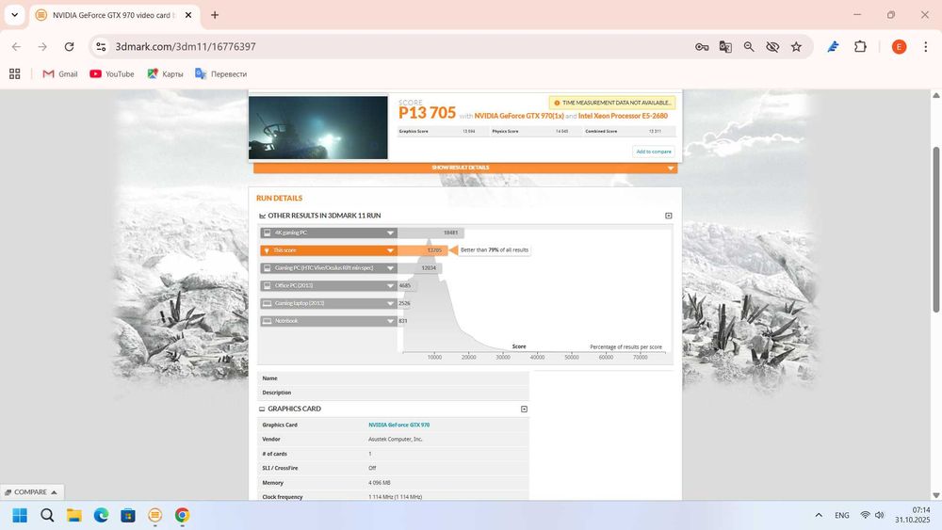Click the scrollbar down arrow
942x530 pixels.
coord(936,495)
